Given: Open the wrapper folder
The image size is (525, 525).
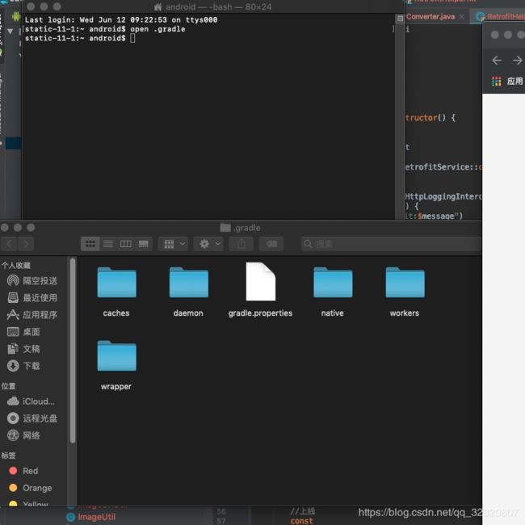Looking at the screenshot, I should coord(116,356).
